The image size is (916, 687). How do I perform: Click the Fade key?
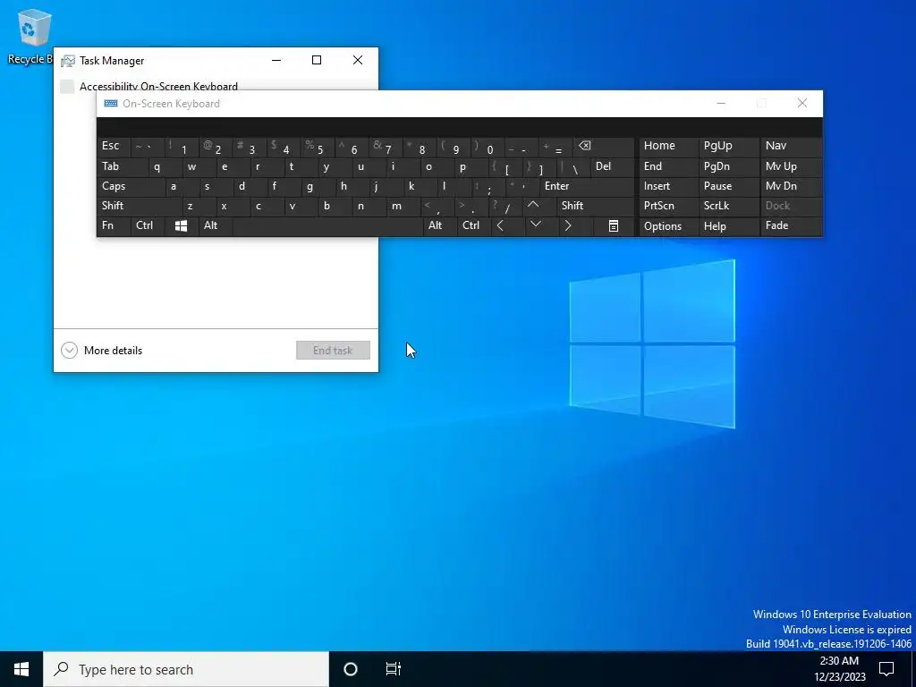[x=791, y=226]
